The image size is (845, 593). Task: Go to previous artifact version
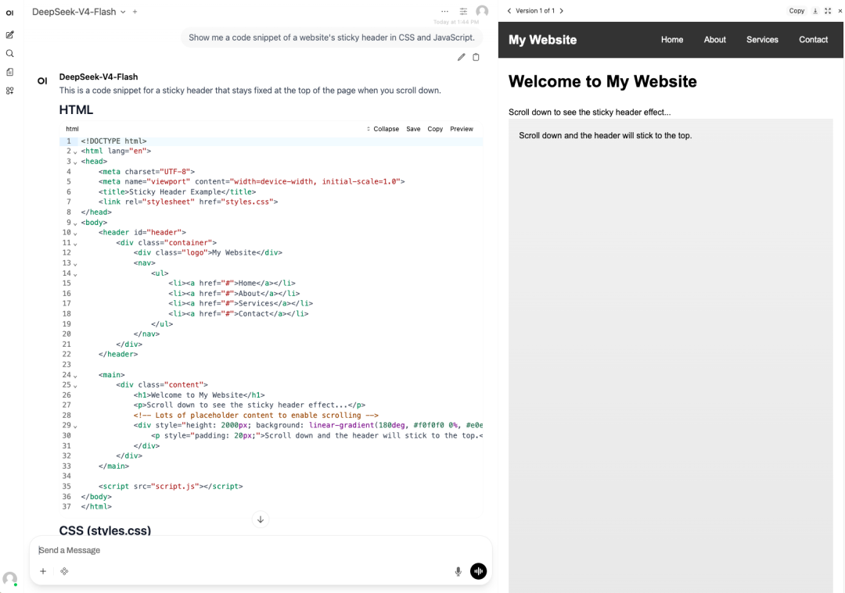click(509, 11)
